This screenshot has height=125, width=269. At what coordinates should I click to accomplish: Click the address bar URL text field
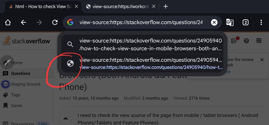tap(141, 22)
